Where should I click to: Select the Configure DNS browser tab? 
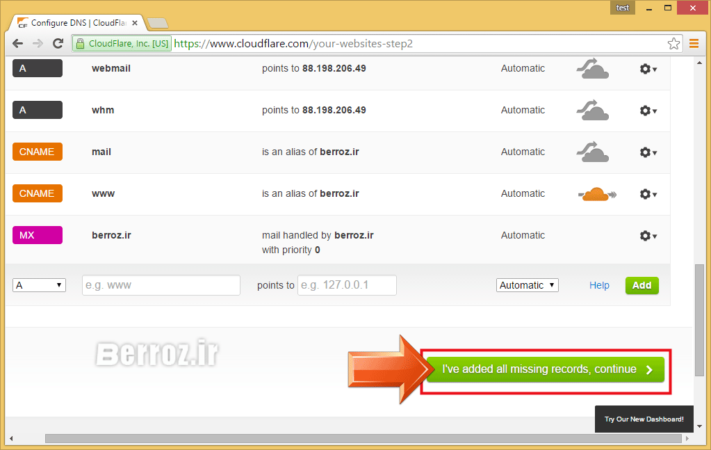[x=76, y=23]
